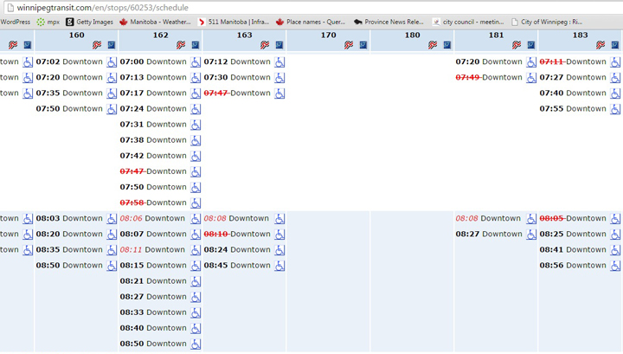This screenshot has width=623, height=354.
Task: Click the red route map icon under 162
Action: [181, 45]
